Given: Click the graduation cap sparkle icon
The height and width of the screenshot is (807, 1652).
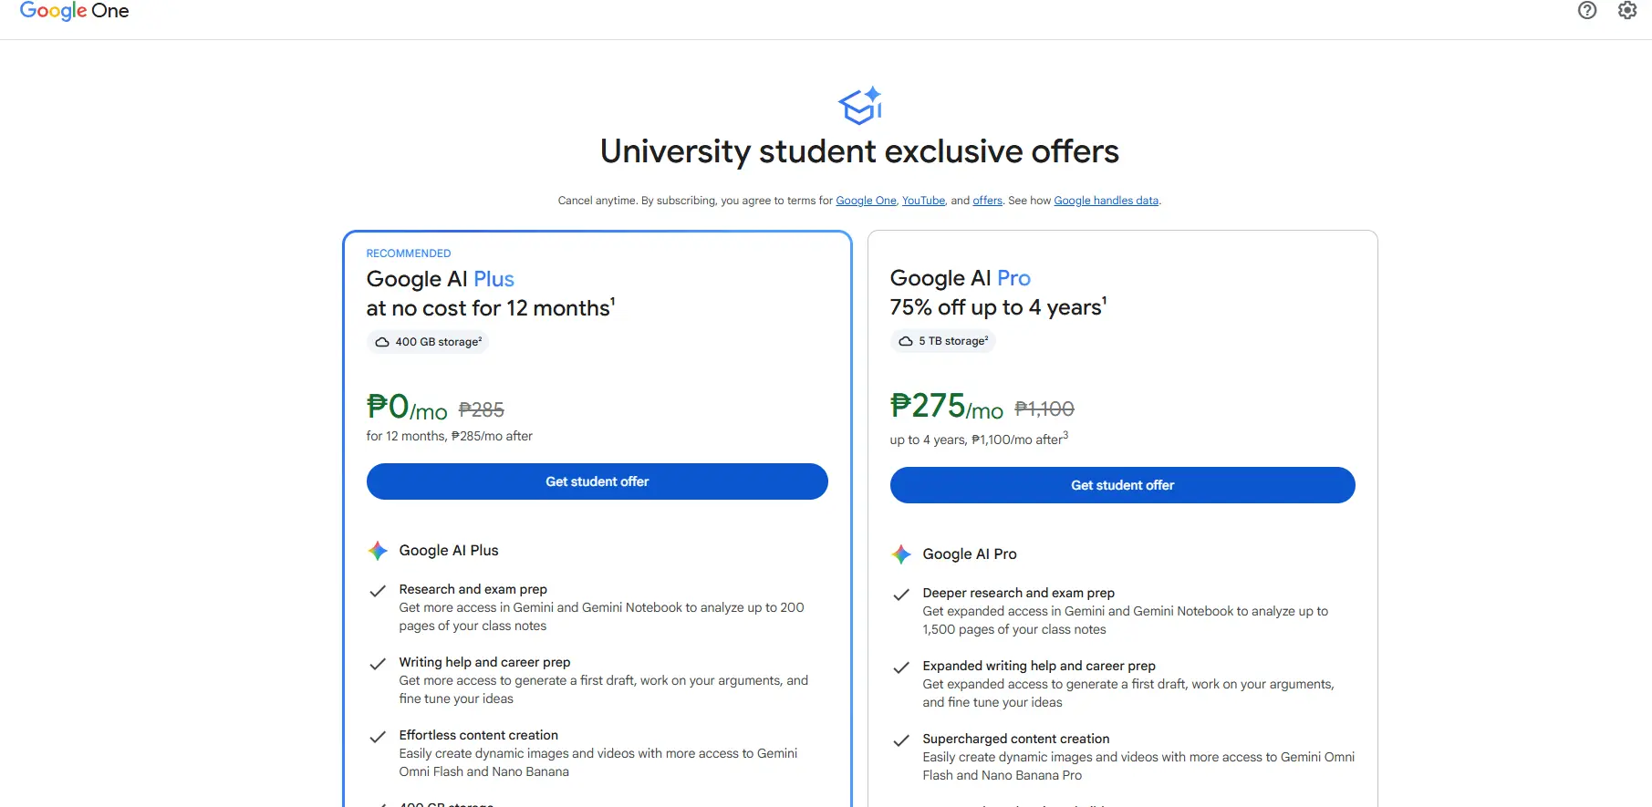Looking at the screenshot, I should pos(860,106).
